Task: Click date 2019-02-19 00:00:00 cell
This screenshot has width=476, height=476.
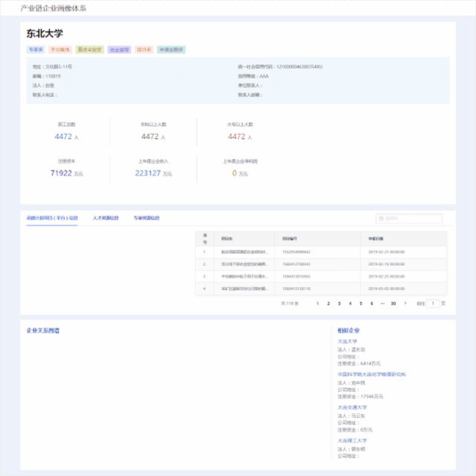Action: (x=386, y=264)
